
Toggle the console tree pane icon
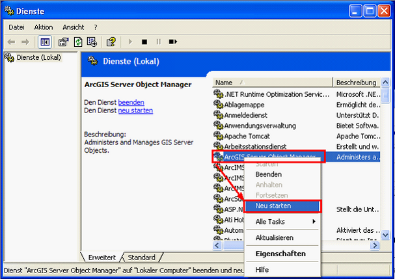pyautogui.click(x=45, y=42)
